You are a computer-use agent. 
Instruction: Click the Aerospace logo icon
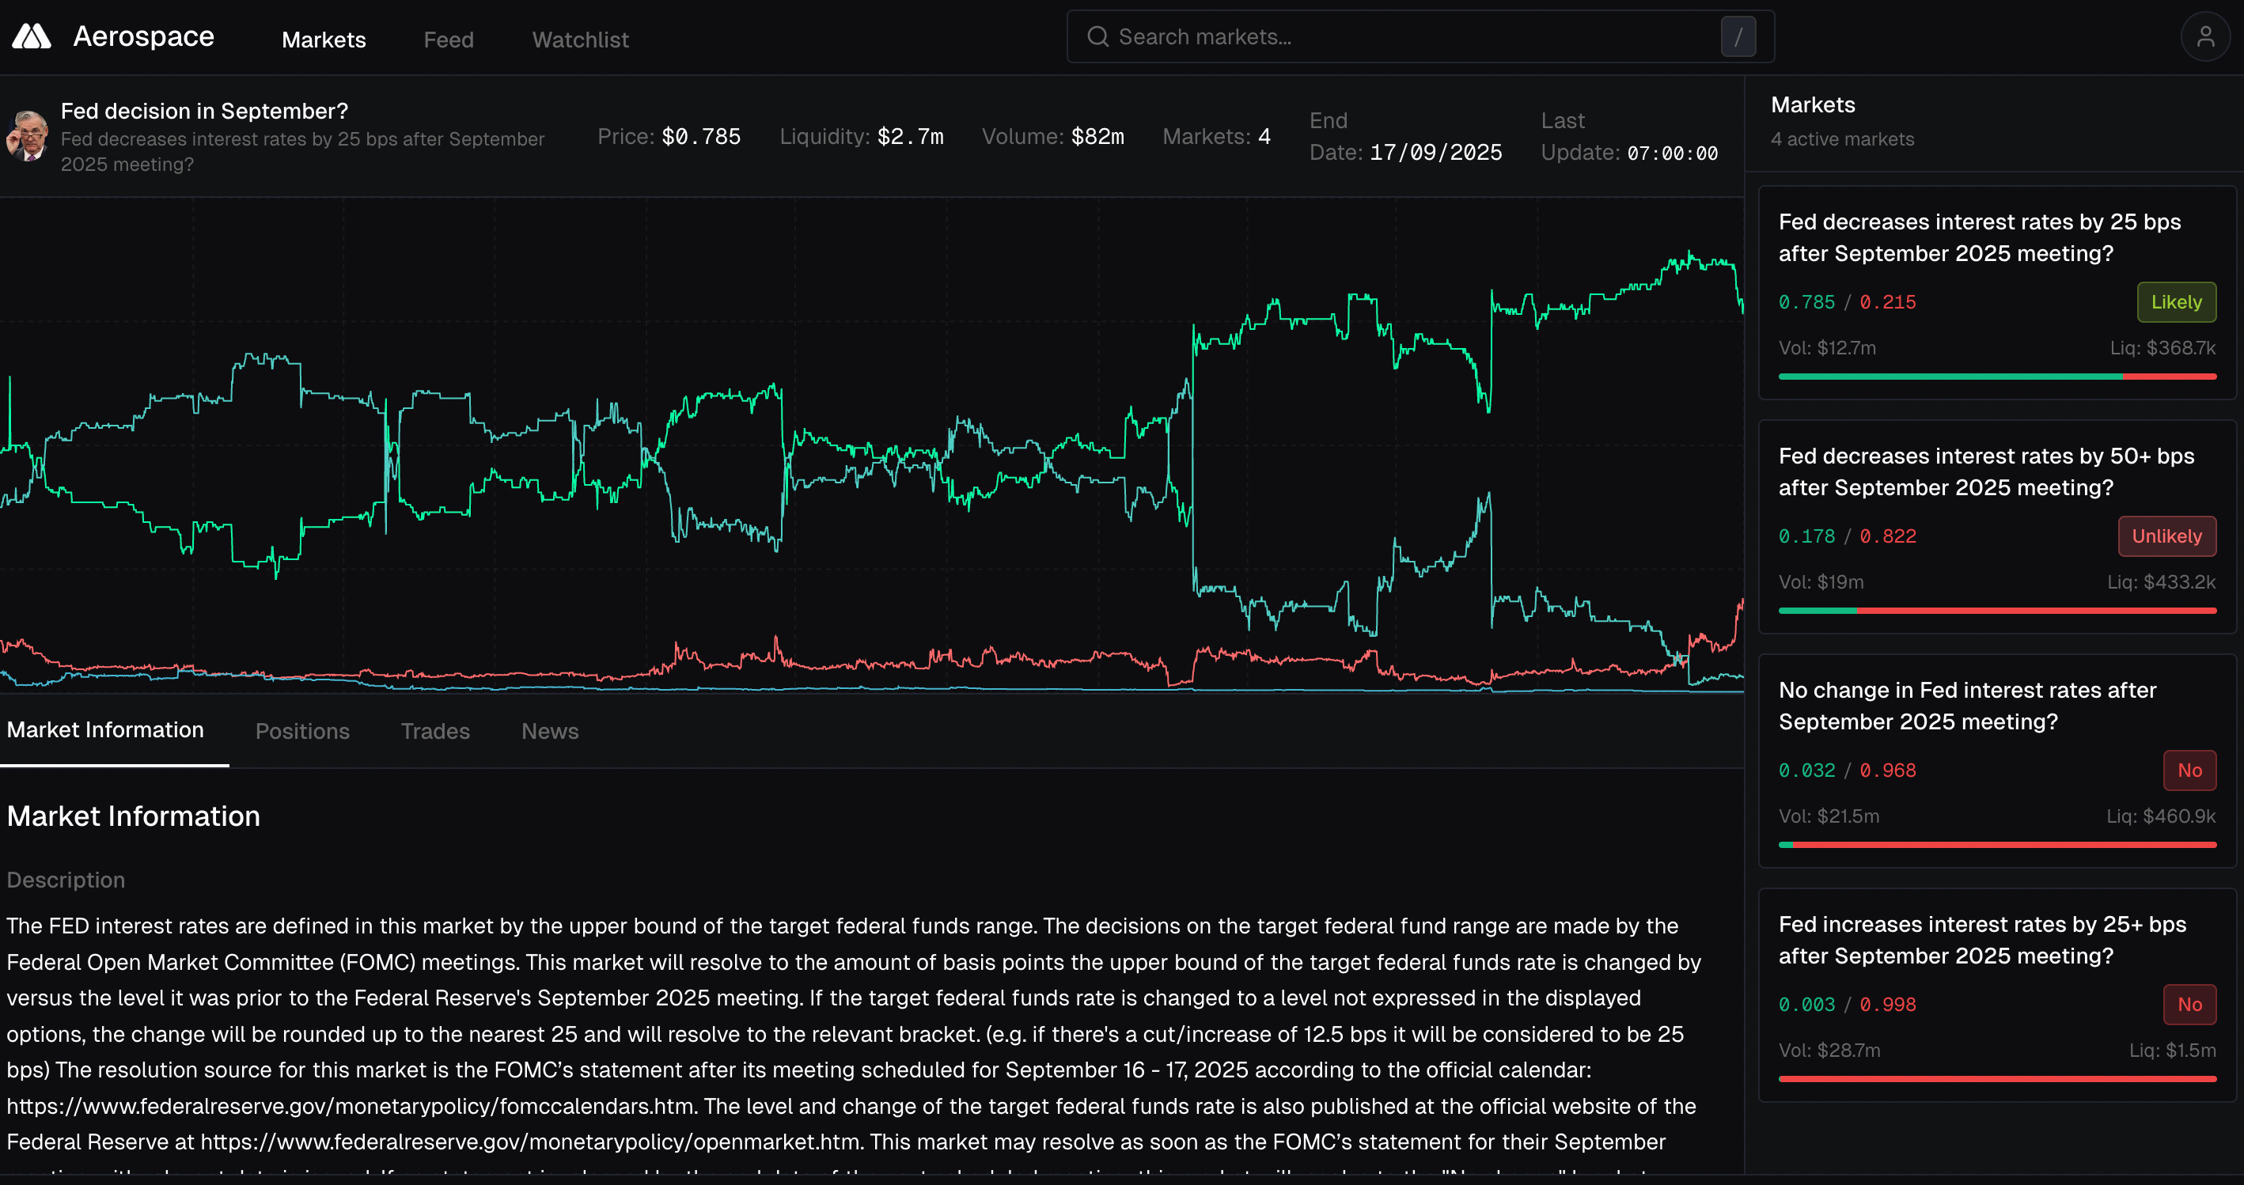(32, 36)
